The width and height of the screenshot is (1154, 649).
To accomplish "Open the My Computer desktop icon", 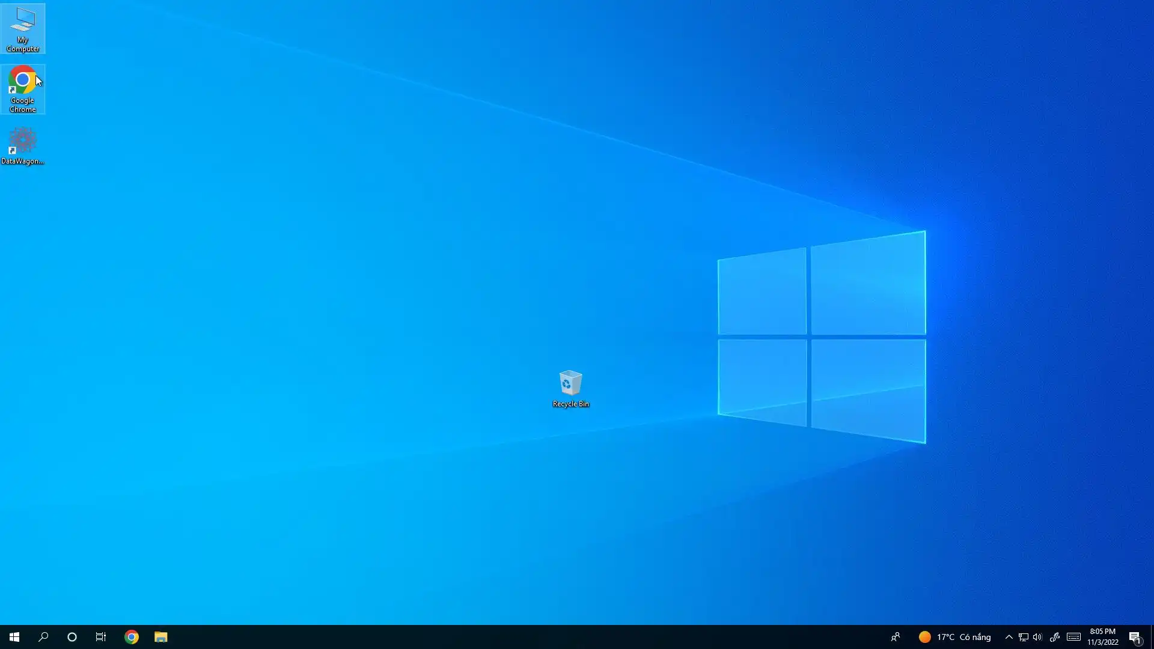I will pyautogui.click(x=23, y=28).
